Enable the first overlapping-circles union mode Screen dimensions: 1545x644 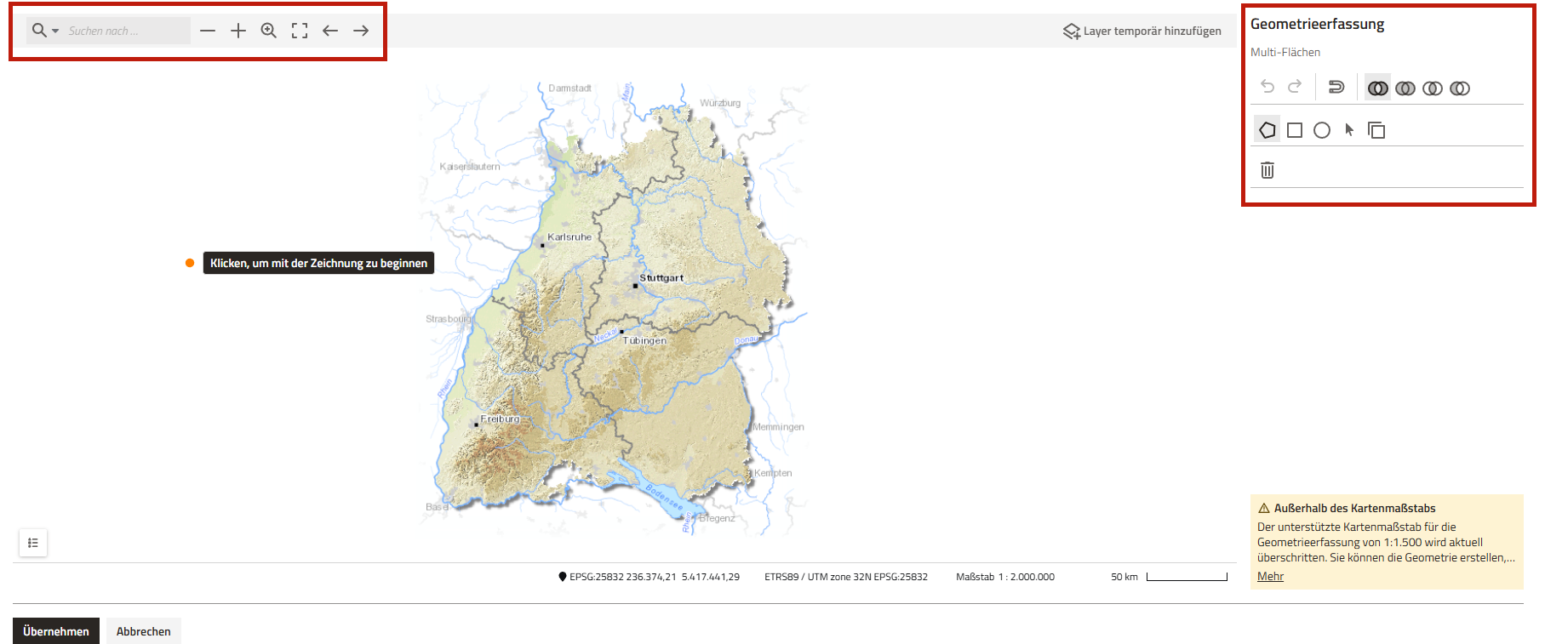1377,88
